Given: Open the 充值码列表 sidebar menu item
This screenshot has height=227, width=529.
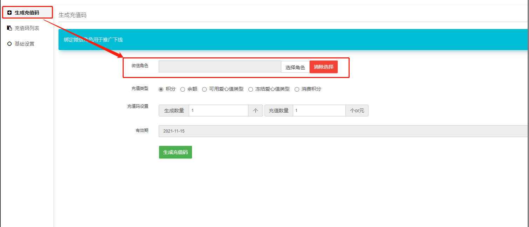Looking at the screenshot, I should click(x=27, y=28).
